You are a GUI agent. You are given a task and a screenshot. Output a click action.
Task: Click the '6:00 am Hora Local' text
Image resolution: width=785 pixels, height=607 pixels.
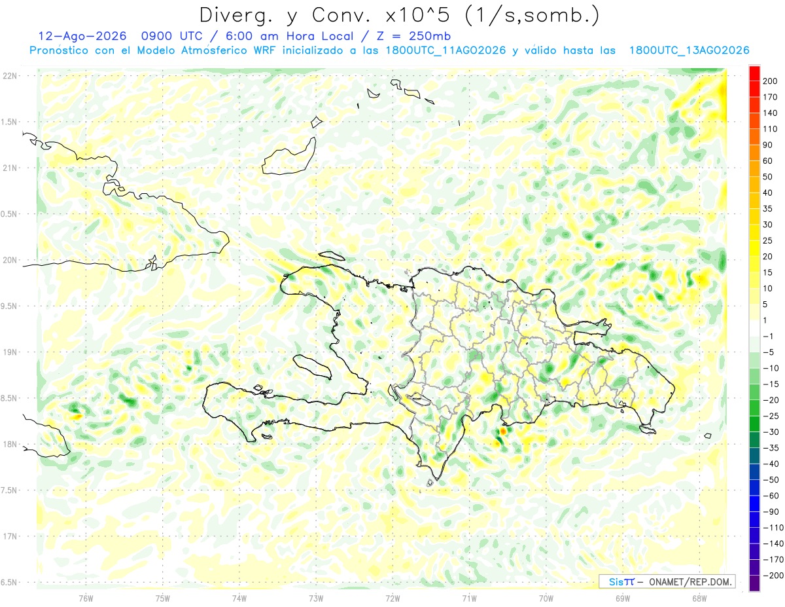[x=291, y=36]
